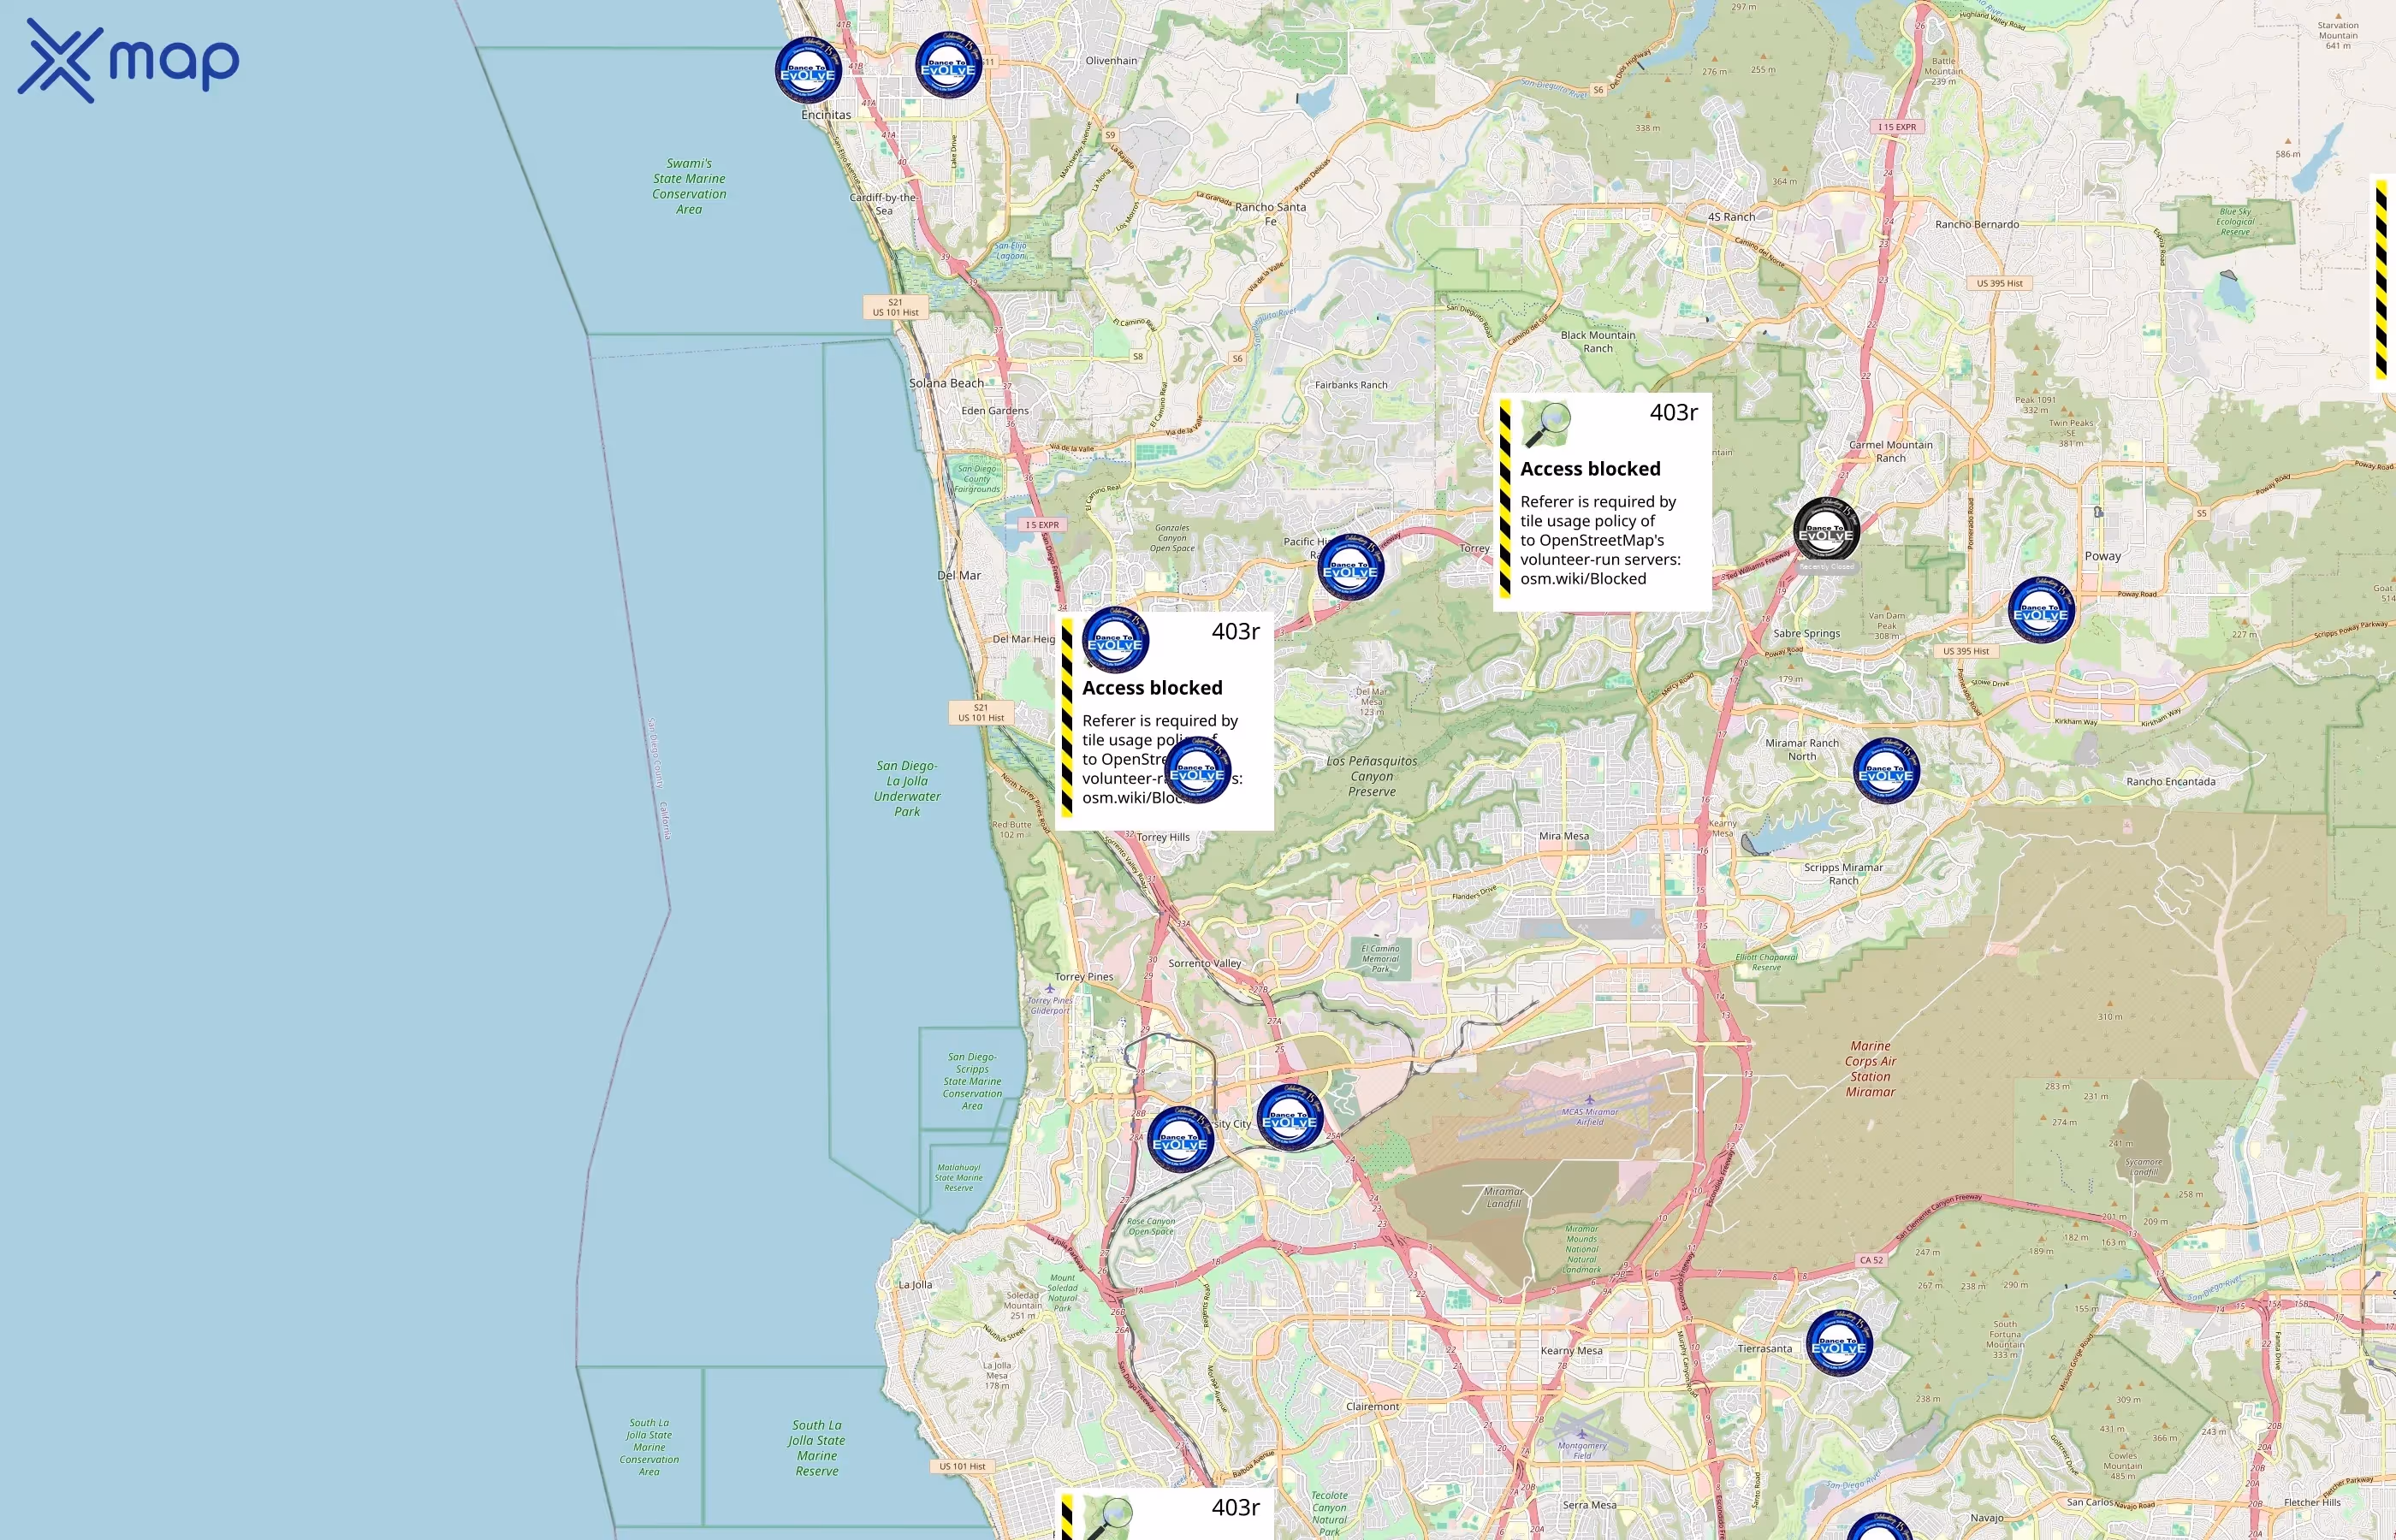Viewport: 2396px width, 1540px height.
Task: Click the Cardiff-by-the-Sea label
Action: click(x=884, y=204)
